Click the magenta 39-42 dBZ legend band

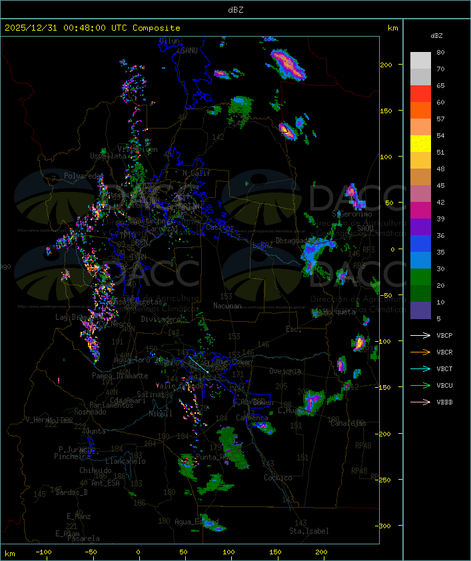click(x=420, y=211)
